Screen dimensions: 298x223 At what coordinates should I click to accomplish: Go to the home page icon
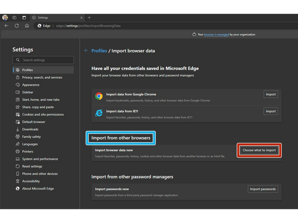(x=27, y=26)
